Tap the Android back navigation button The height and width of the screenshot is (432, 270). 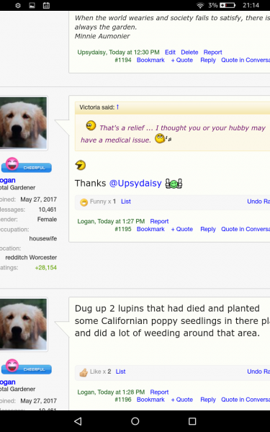(78, 421)
